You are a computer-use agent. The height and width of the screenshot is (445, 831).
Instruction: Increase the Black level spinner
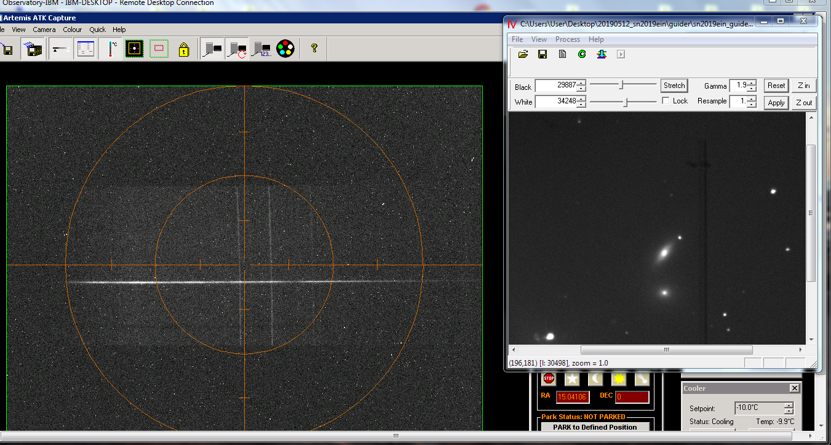coord(581,83)
